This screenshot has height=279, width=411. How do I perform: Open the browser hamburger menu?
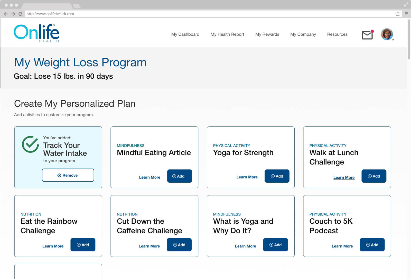[406, 14]
